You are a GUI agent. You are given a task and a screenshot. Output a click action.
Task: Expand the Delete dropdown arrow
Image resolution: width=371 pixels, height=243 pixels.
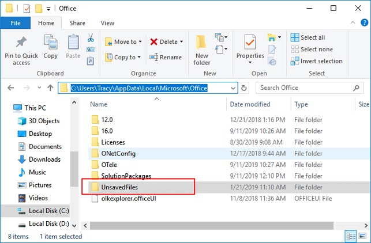click(181, 41)
